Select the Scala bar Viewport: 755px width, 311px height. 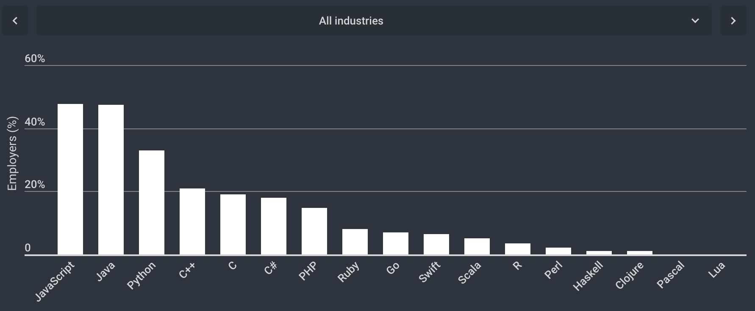(477, 246)
